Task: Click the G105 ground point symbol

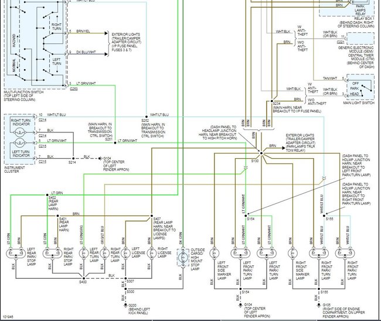Action: tap(319, 305)
